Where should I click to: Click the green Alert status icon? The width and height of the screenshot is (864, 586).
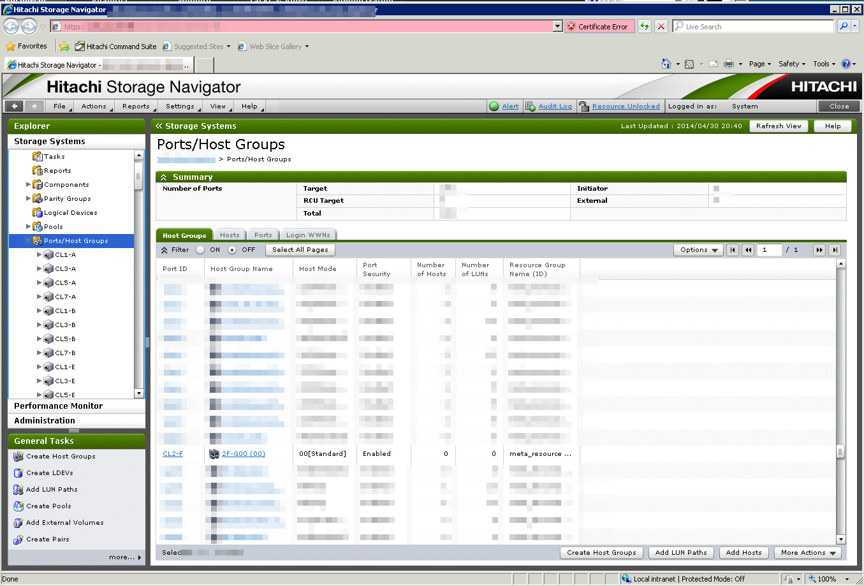click(494, 106)
